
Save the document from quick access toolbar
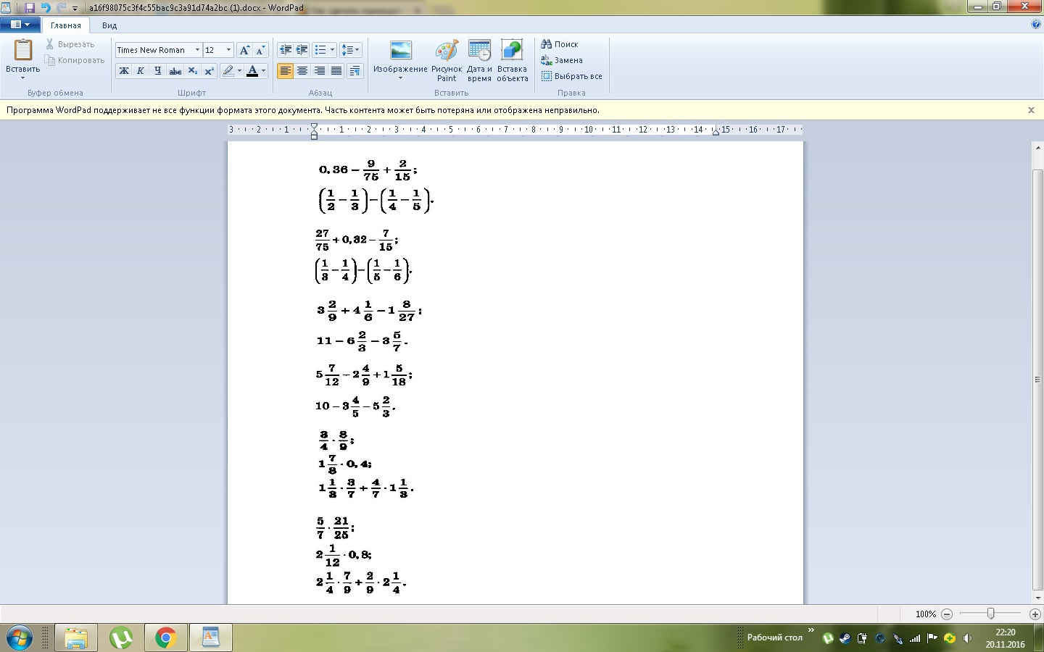click(30, 8)
